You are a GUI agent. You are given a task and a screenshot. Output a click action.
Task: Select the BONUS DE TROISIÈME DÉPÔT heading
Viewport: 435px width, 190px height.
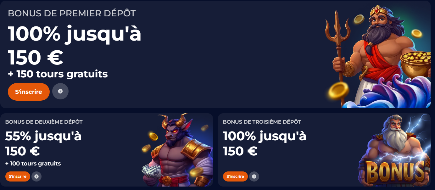click(262, 122)
